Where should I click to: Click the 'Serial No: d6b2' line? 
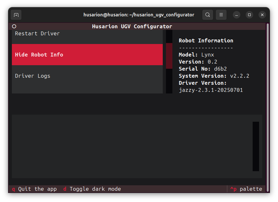click(203, 69)
